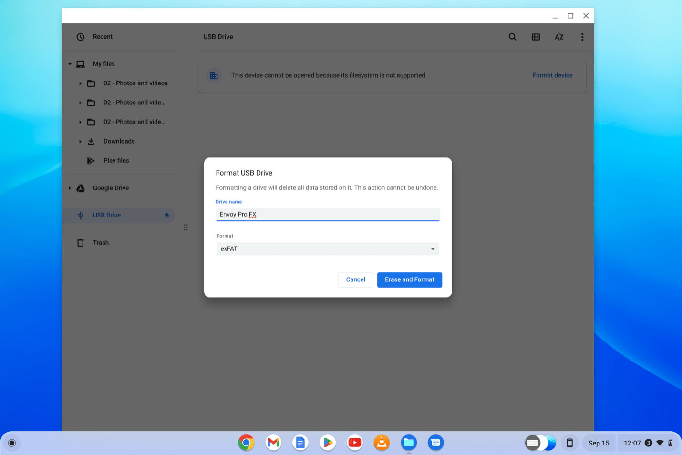Open Chrome from the shelf
This screenshot has height=455, width=682.
pos(246,443)
